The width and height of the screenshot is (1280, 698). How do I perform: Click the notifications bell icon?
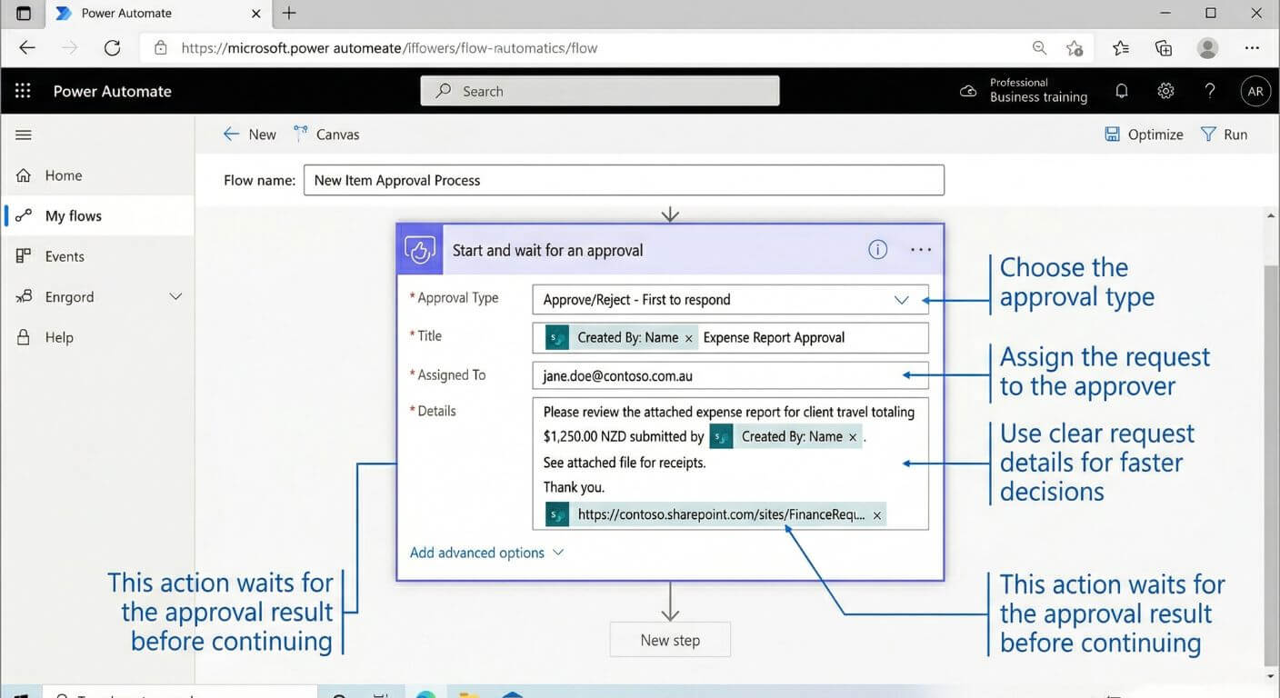point(1122,91)
